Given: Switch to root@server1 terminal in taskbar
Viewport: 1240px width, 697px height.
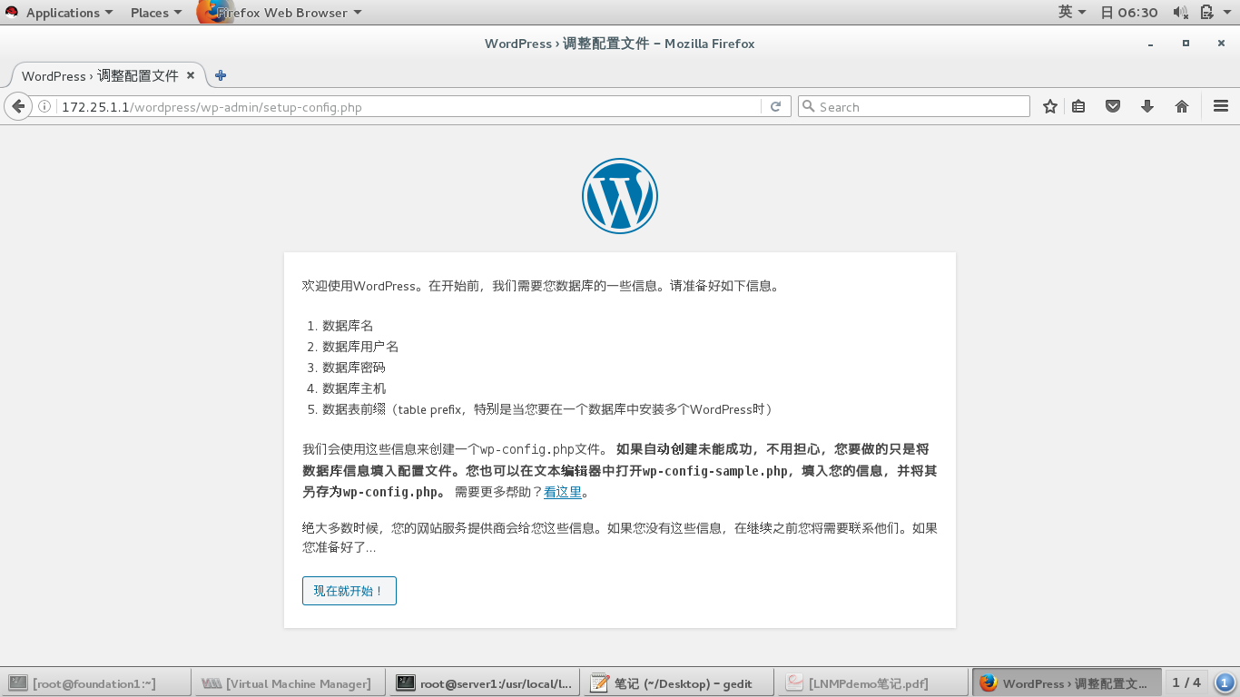Looking at the screenshot, I should [x=484, y=683].
